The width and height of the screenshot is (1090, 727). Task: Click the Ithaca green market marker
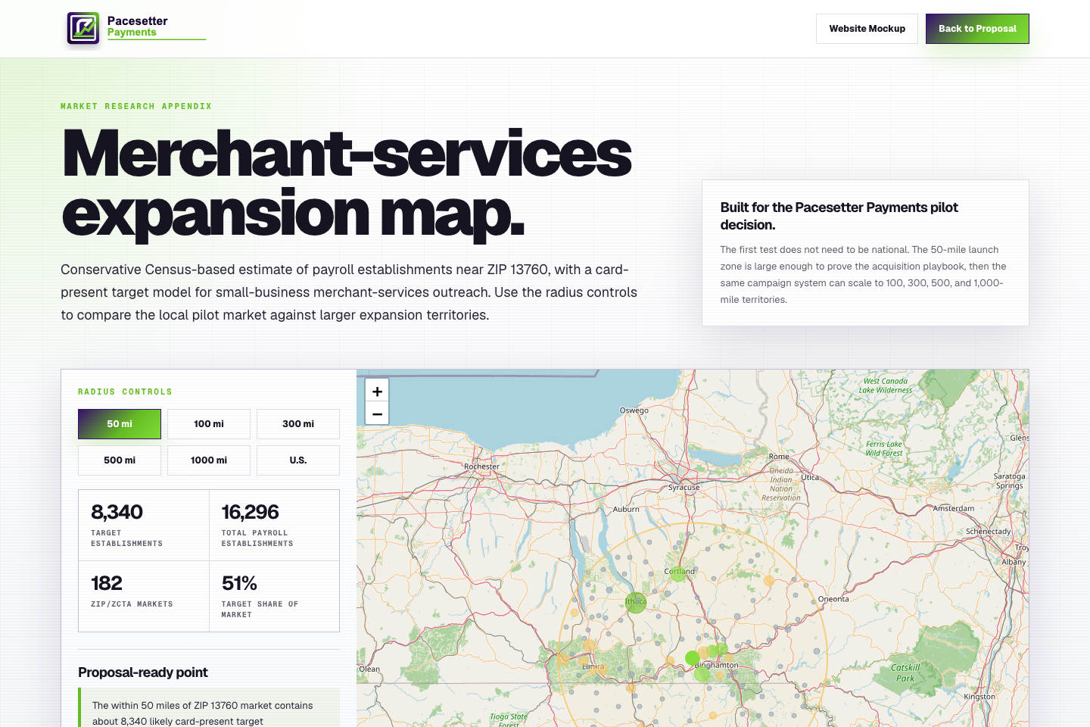click(x=636, y=602)
